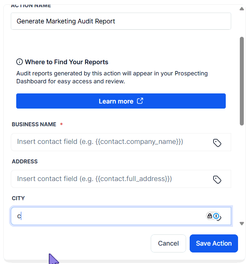Click the BUSINESS NAME field label
This screenshot has height=264, width=251.
point(34,124)
